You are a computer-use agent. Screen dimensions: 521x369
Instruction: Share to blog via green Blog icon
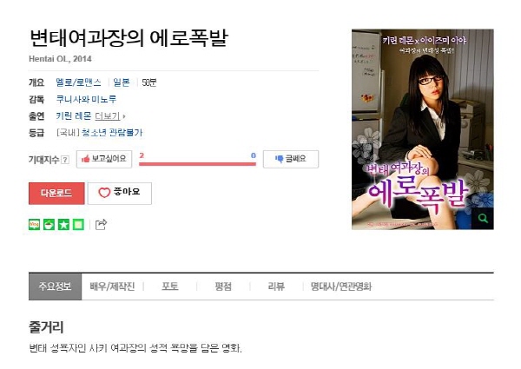point(34,225)
